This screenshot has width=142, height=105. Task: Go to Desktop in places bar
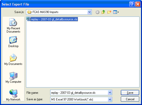[x=13, y=42]
